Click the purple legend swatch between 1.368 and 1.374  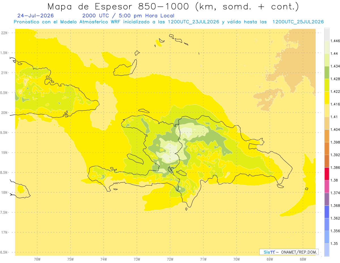[327, 199]
